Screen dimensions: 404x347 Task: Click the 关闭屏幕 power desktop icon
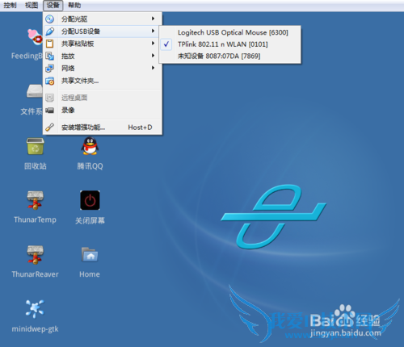pyautogui.click(x=90, y=200)
